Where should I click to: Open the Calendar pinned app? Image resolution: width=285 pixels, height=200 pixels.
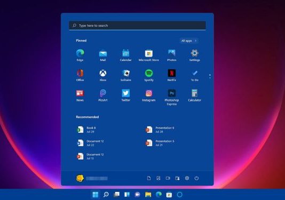pyautogui.click(x=126, y=55)
